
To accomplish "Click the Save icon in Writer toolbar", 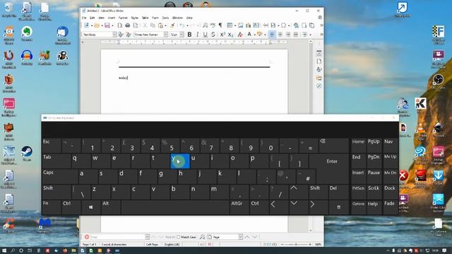I will pyautogui.click(x=107, y=25).
